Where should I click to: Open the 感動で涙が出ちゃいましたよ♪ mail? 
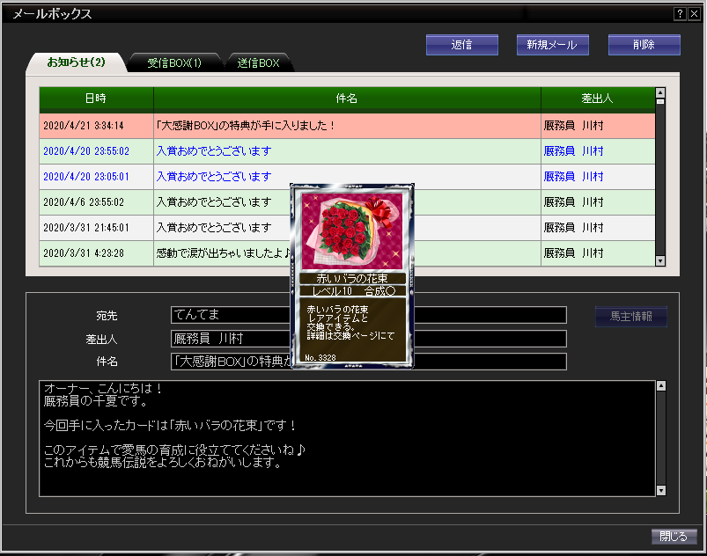(x=347, y=253)
